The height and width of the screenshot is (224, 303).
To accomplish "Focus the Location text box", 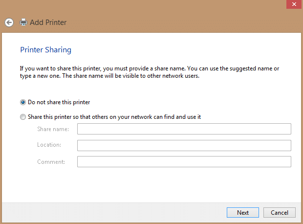I will point(184,145).
